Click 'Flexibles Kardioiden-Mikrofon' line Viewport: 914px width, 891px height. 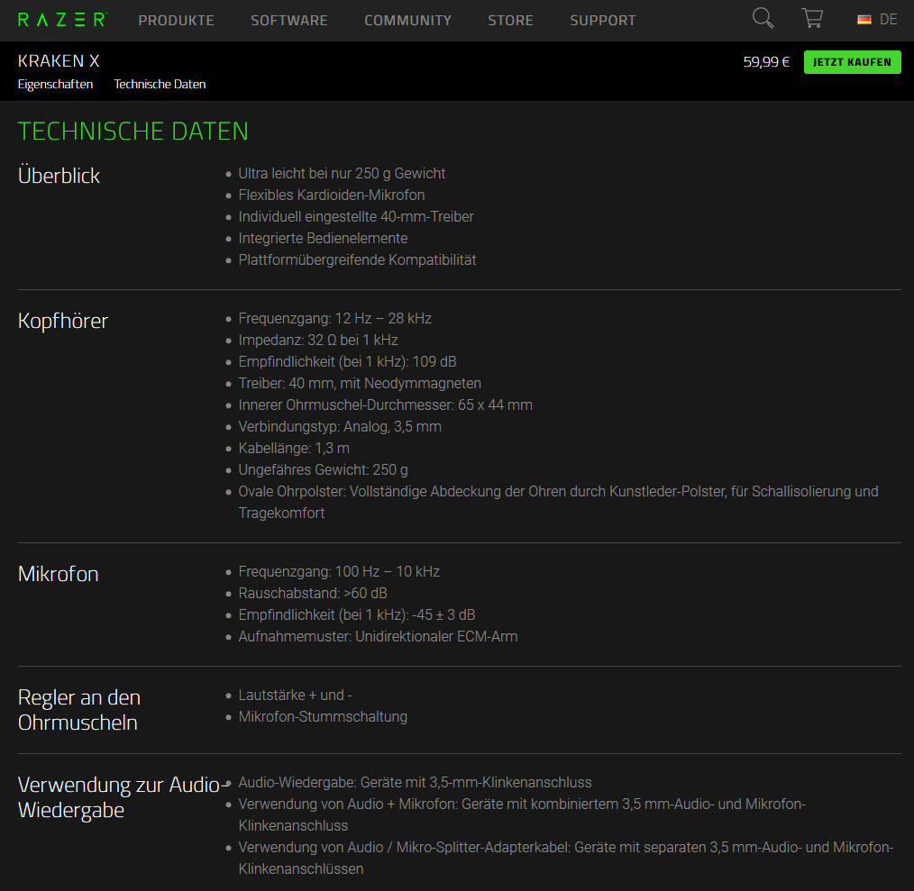point(332,195)
